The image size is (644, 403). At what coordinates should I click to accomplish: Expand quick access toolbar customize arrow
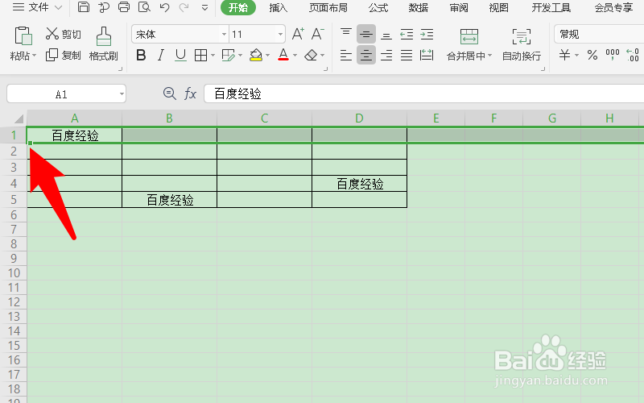tap(204, 7)
